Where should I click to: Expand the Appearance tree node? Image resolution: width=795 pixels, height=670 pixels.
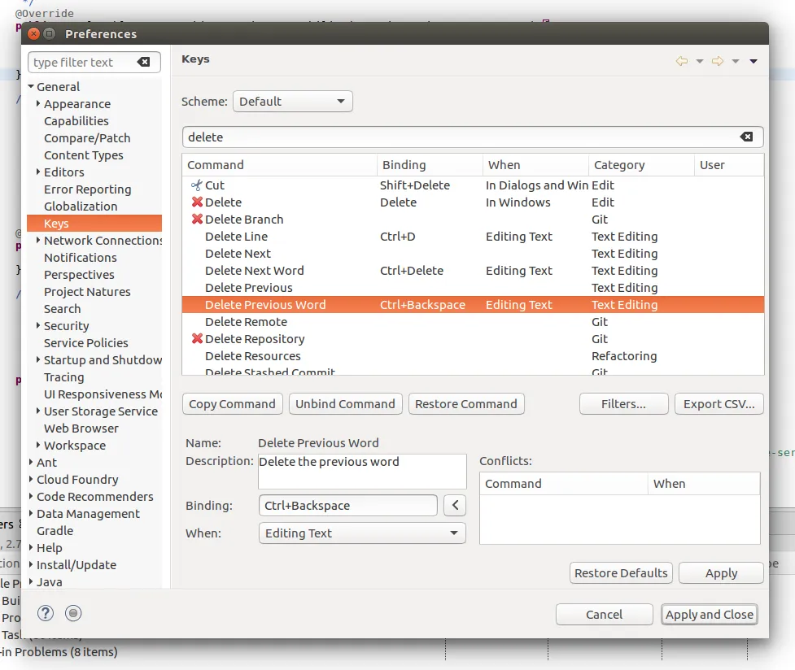pos(38,103)
